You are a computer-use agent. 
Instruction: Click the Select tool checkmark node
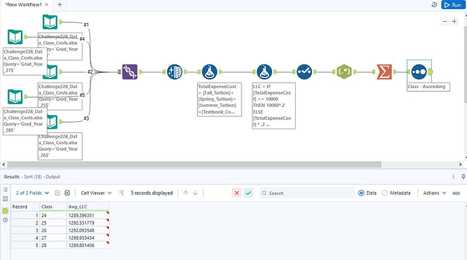click(305, 72)
